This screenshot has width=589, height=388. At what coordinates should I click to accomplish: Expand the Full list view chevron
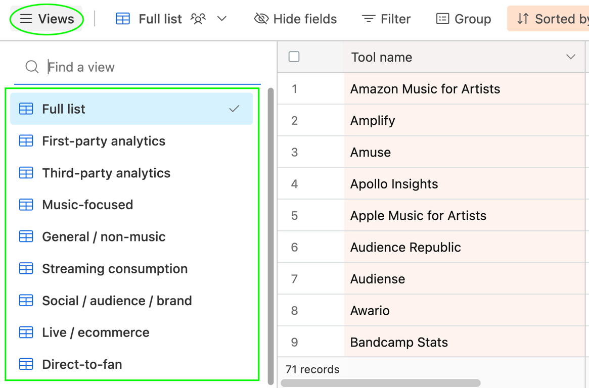click(222, 19)
